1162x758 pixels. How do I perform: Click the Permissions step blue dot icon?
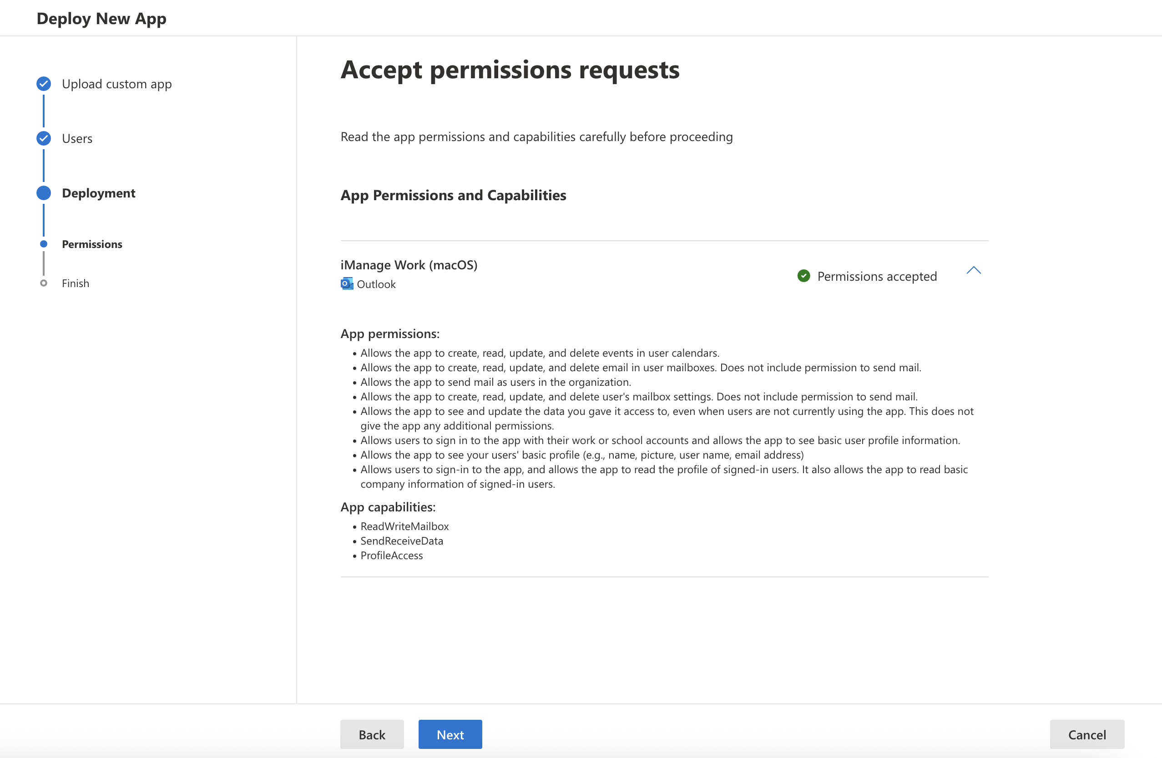(44, 244)
